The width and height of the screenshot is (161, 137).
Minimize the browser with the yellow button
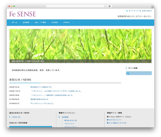[12, 6]
